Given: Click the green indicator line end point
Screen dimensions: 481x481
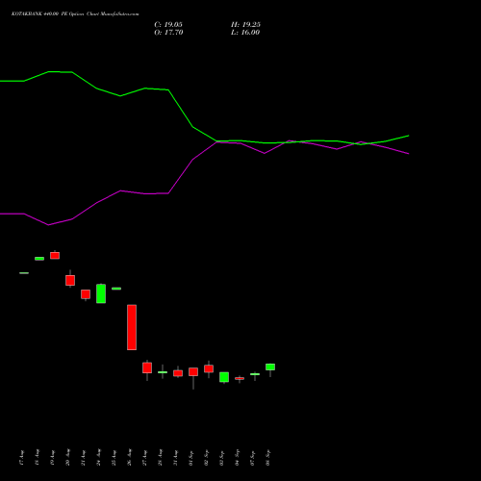Looking at the screenshot, I should pos(408,136).
